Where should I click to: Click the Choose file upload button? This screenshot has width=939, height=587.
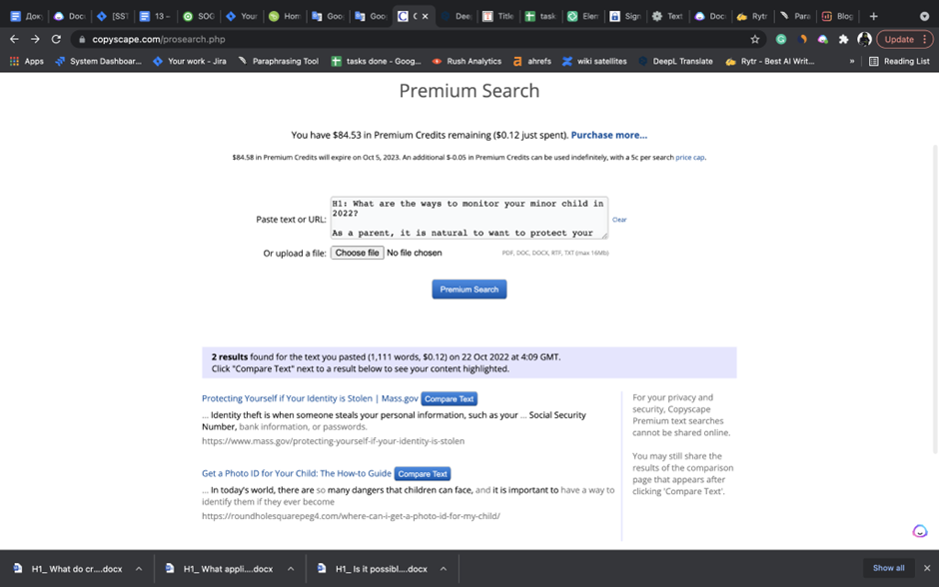(x=358, y=253)
